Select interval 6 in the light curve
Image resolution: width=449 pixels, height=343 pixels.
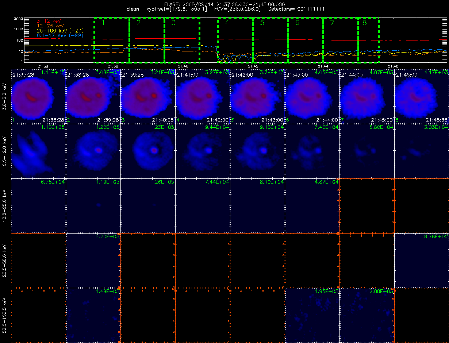tap(306, 40)
